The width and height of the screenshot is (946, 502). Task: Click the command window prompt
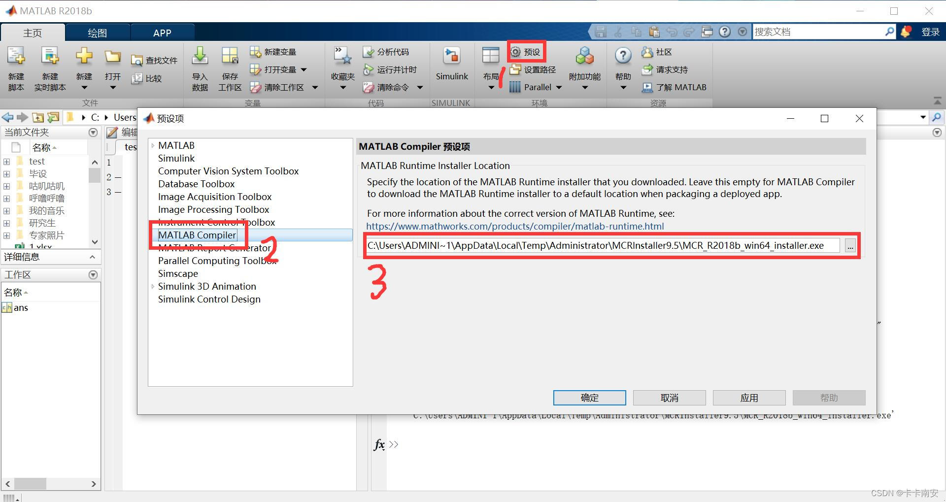[x=393, y=444]
